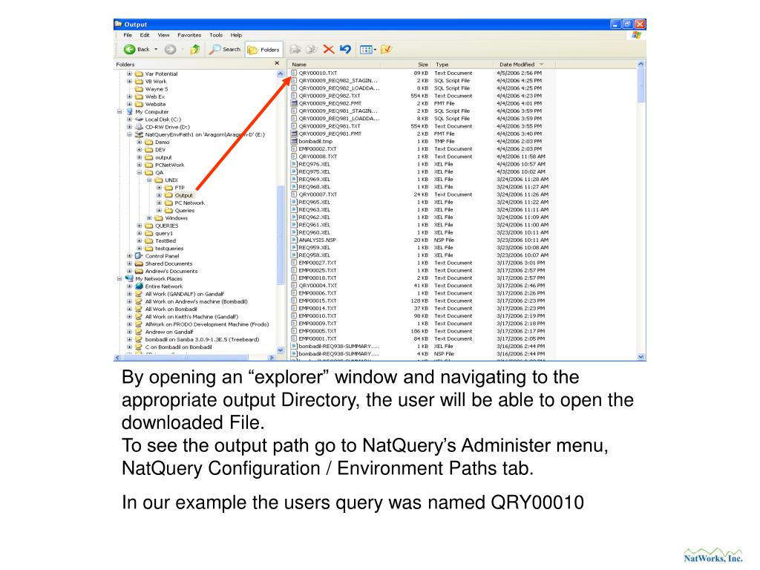Viewport: 760px width, 570px height.
Task: Click the greyed Forward arrow button
Action: point(170,50)
